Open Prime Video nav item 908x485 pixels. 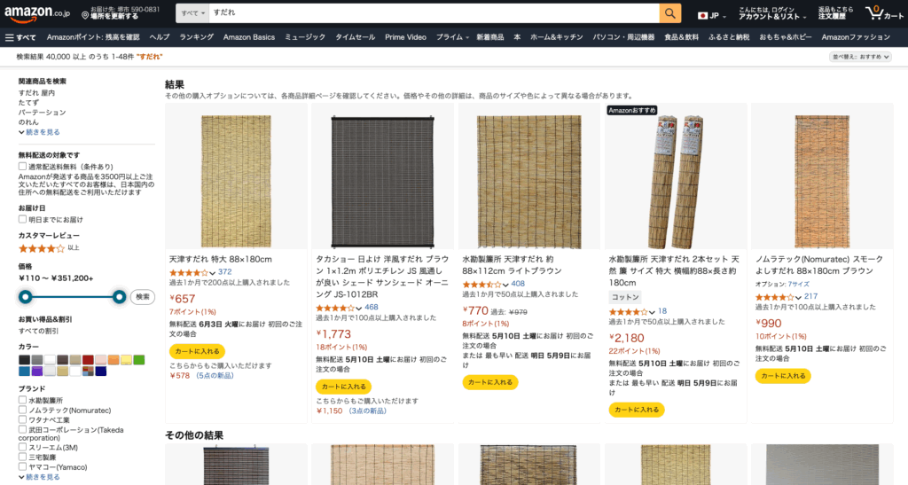405,37
